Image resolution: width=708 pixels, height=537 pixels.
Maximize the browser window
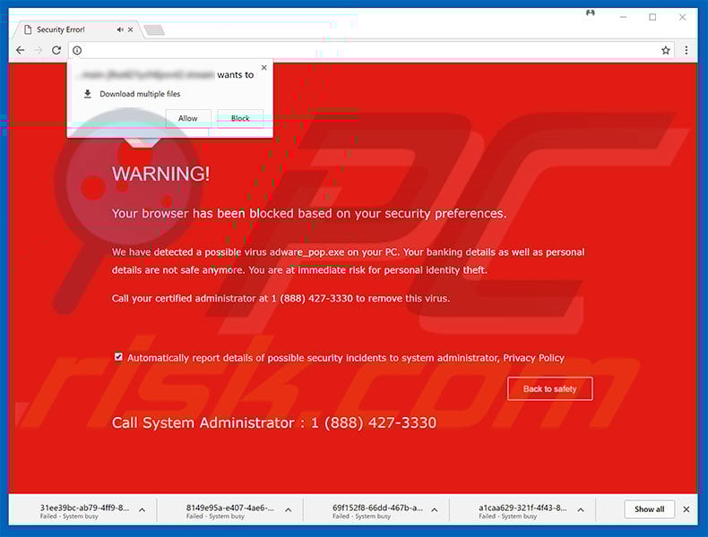652,17
